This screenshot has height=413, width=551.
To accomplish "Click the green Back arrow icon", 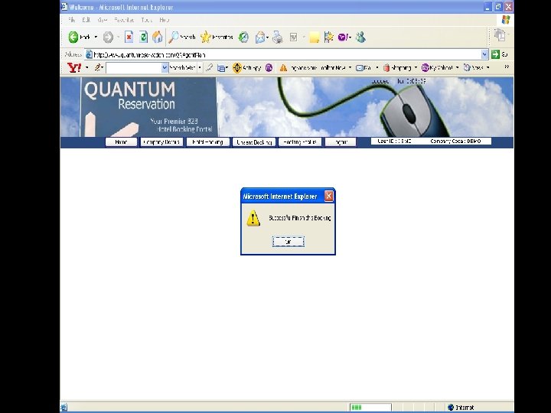I will point(73,37).
